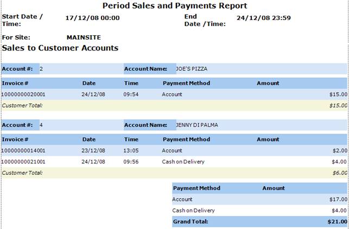Select the end date 24/12/08 23:59
The height and width of the screenshot is (229, 349).
coord(264,18)
